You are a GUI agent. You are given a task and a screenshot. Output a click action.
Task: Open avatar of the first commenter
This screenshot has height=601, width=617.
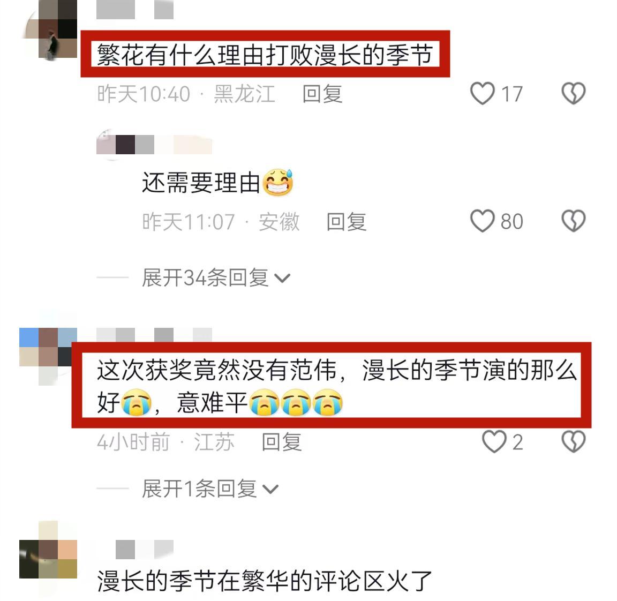48,29
